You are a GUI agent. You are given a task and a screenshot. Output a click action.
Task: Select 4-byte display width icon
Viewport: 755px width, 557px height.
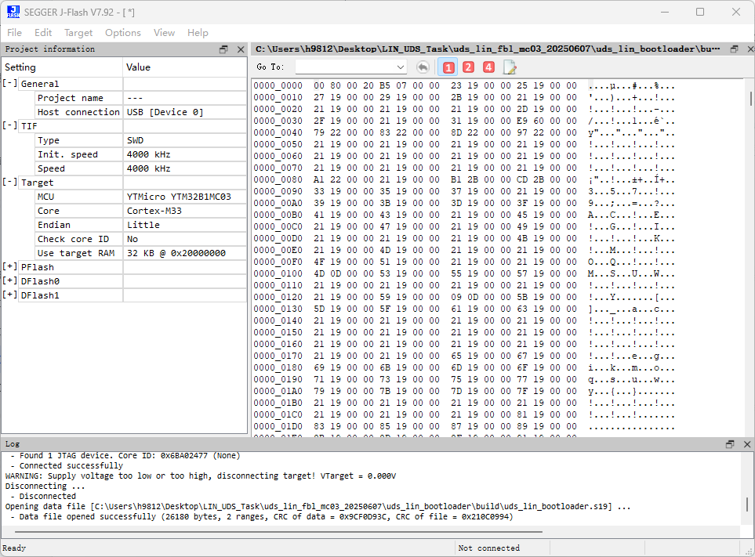pyautogui.click(x=488, y=67)
